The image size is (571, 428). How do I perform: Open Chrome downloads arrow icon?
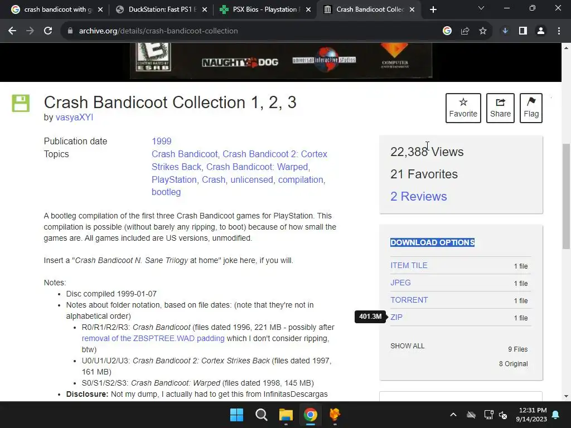click(505, 31)
